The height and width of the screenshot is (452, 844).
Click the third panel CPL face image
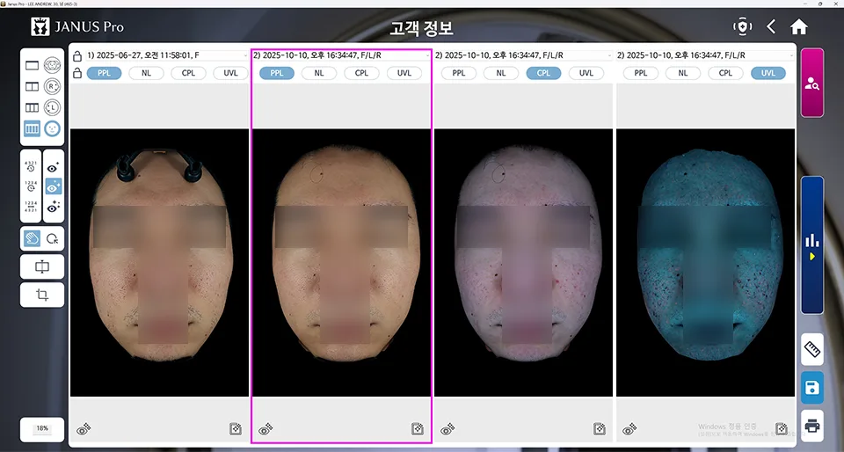click(524, 263)
